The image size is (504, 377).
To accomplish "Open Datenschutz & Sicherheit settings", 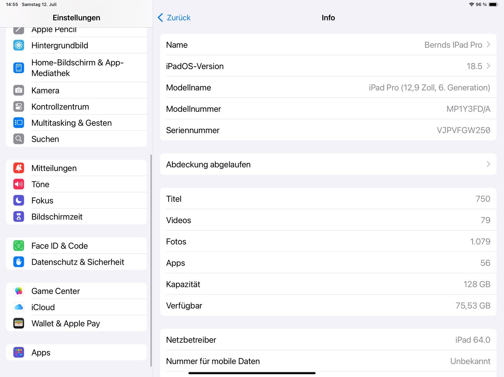I will coord(77,262).
